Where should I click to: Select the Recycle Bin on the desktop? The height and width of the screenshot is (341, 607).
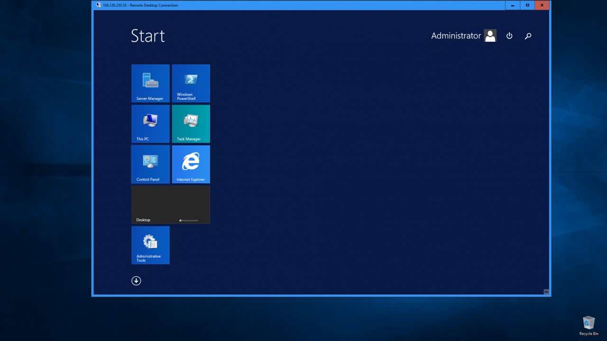pos(589,325)
